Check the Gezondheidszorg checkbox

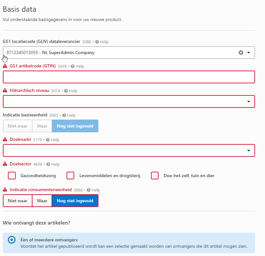12,176
